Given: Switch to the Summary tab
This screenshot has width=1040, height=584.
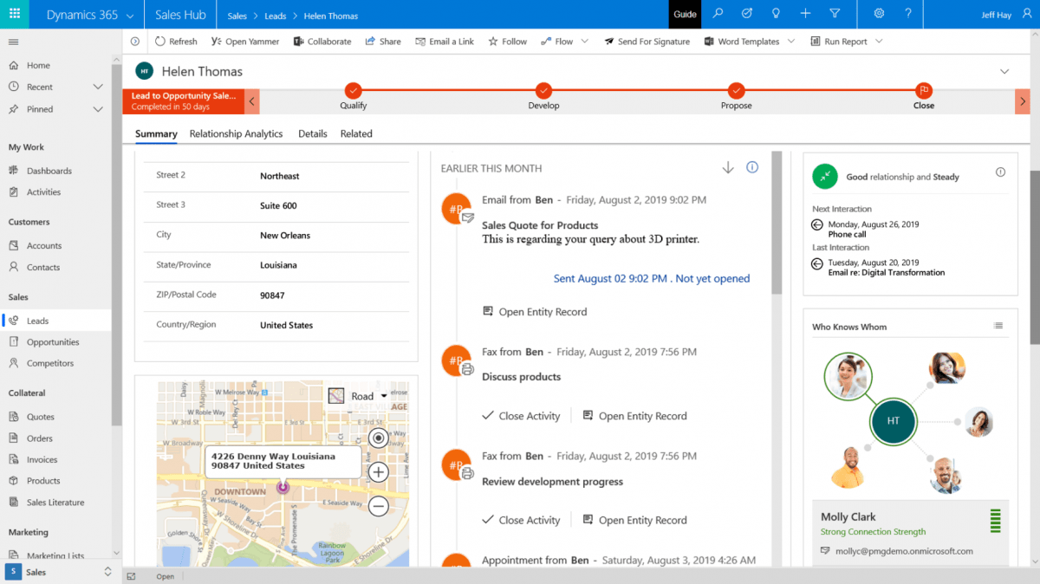Looking at the screenshot, I should 156,134.
